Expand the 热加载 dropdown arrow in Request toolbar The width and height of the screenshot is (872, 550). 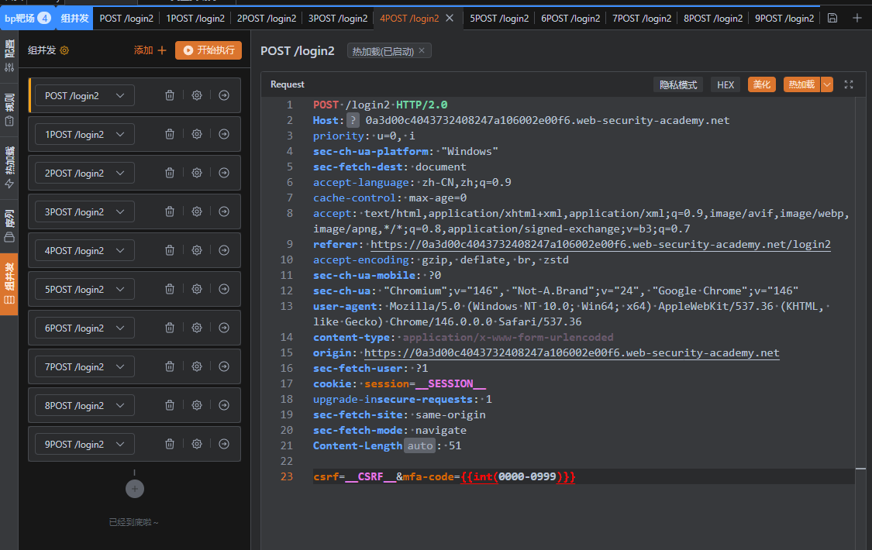(827, 84)
